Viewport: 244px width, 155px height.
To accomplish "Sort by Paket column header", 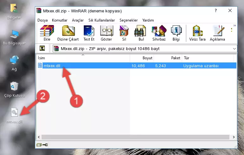I will click(168, 58).
